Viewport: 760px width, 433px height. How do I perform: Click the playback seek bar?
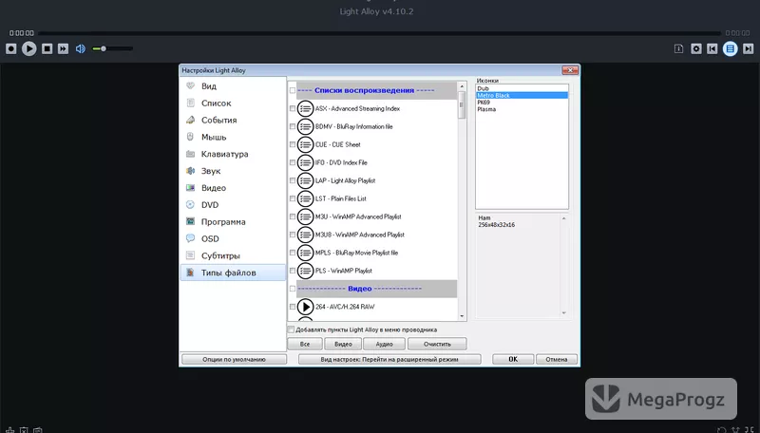[379, 33]
